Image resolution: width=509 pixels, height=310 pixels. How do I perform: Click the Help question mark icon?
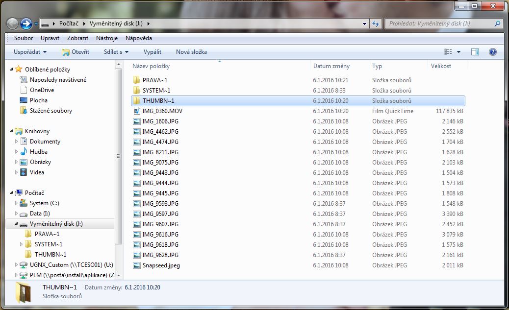[493, 52]
